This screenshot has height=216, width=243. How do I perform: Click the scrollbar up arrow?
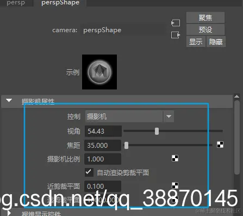coord(236,97)
